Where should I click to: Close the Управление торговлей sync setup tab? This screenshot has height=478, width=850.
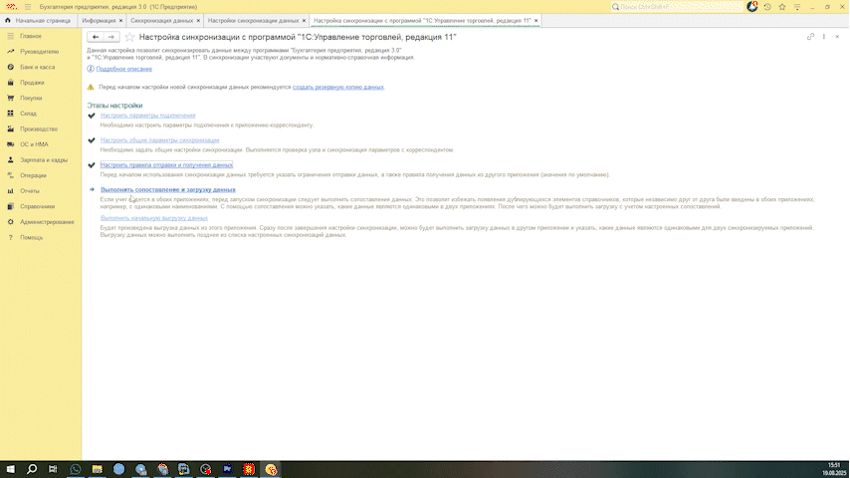pyautogui.click(x=536, y=21)
